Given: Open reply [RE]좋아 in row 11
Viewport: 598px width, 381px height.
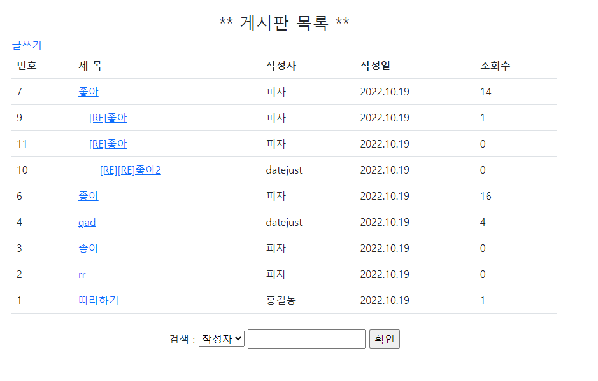Looking at the screenshot, I should [x=108, y=144].
